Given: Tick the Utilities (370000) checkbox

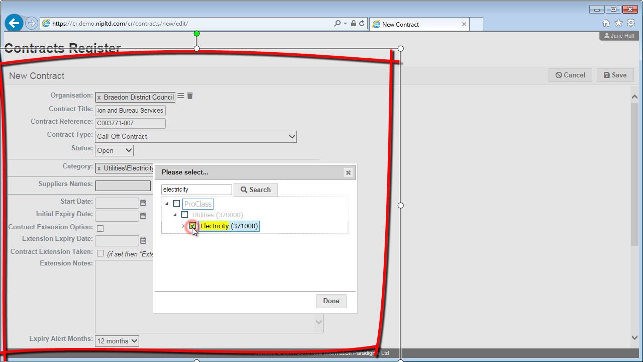Looking at the screenshot, I should coord(185,215).
